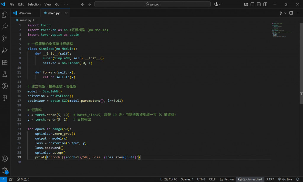This screenshot has height=182, width=303.
Task: Click the class SimpleNN definition text
Action: pyautogui.click(x=52, y=49)
